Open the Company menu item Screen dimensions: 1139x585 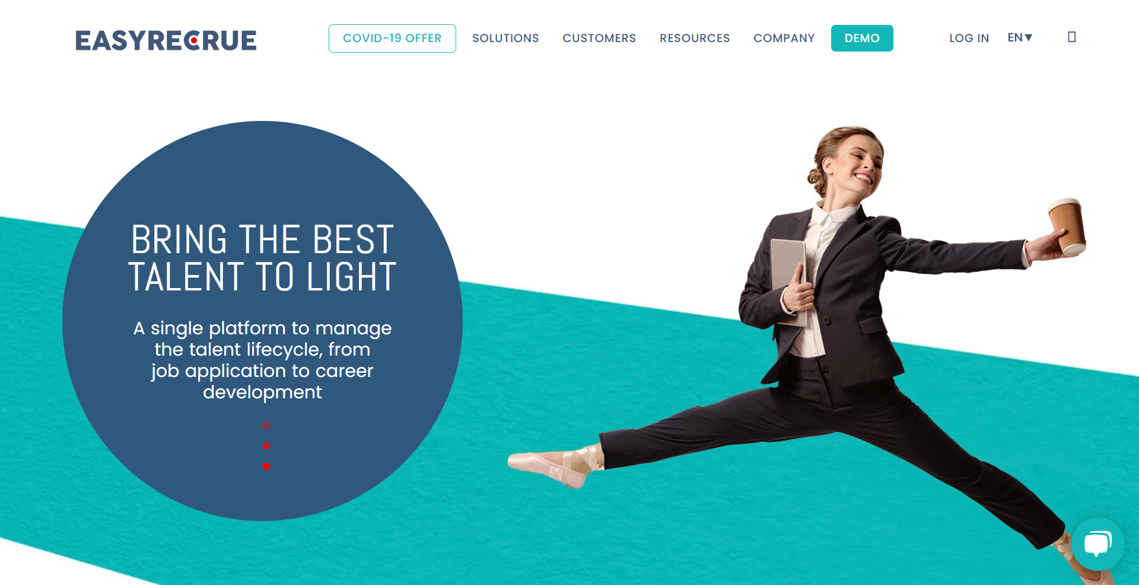tap(784, 39)
